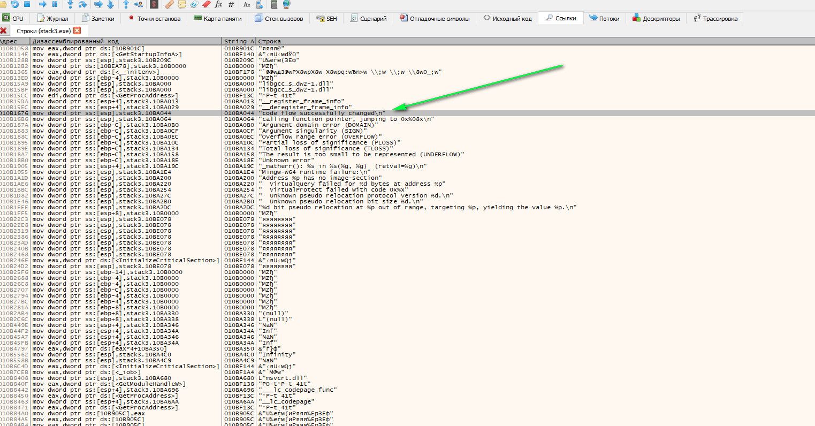Open the Calculator icon

coord(274,4)
